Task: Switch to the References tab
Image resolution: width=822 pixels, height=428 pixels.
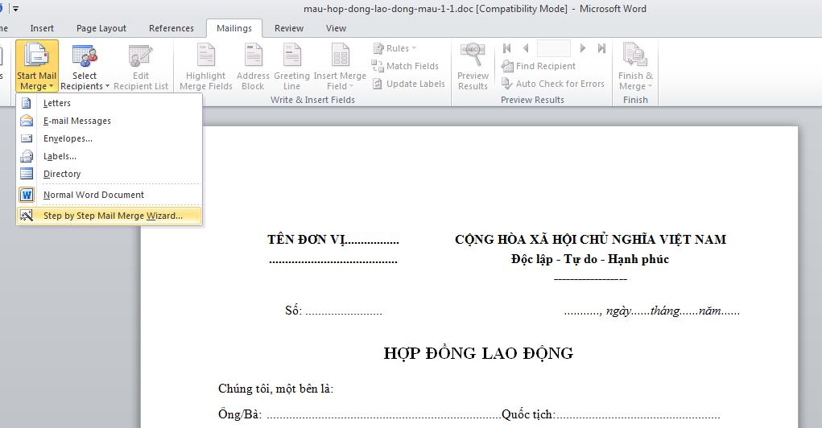Action: pos(171,28)
